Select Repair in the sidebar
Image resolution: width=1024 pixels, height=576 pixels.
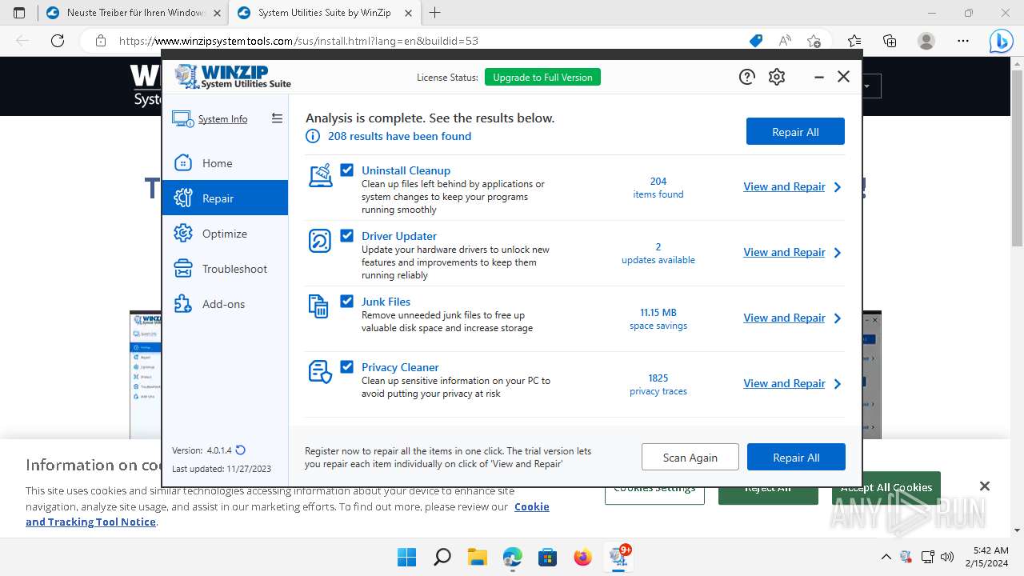point(225,198)
